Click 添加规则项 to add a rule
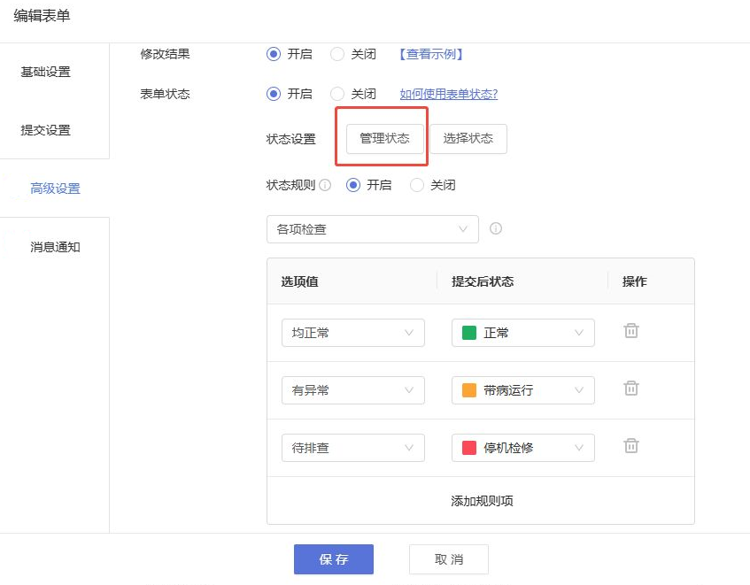 pos(482,501)
